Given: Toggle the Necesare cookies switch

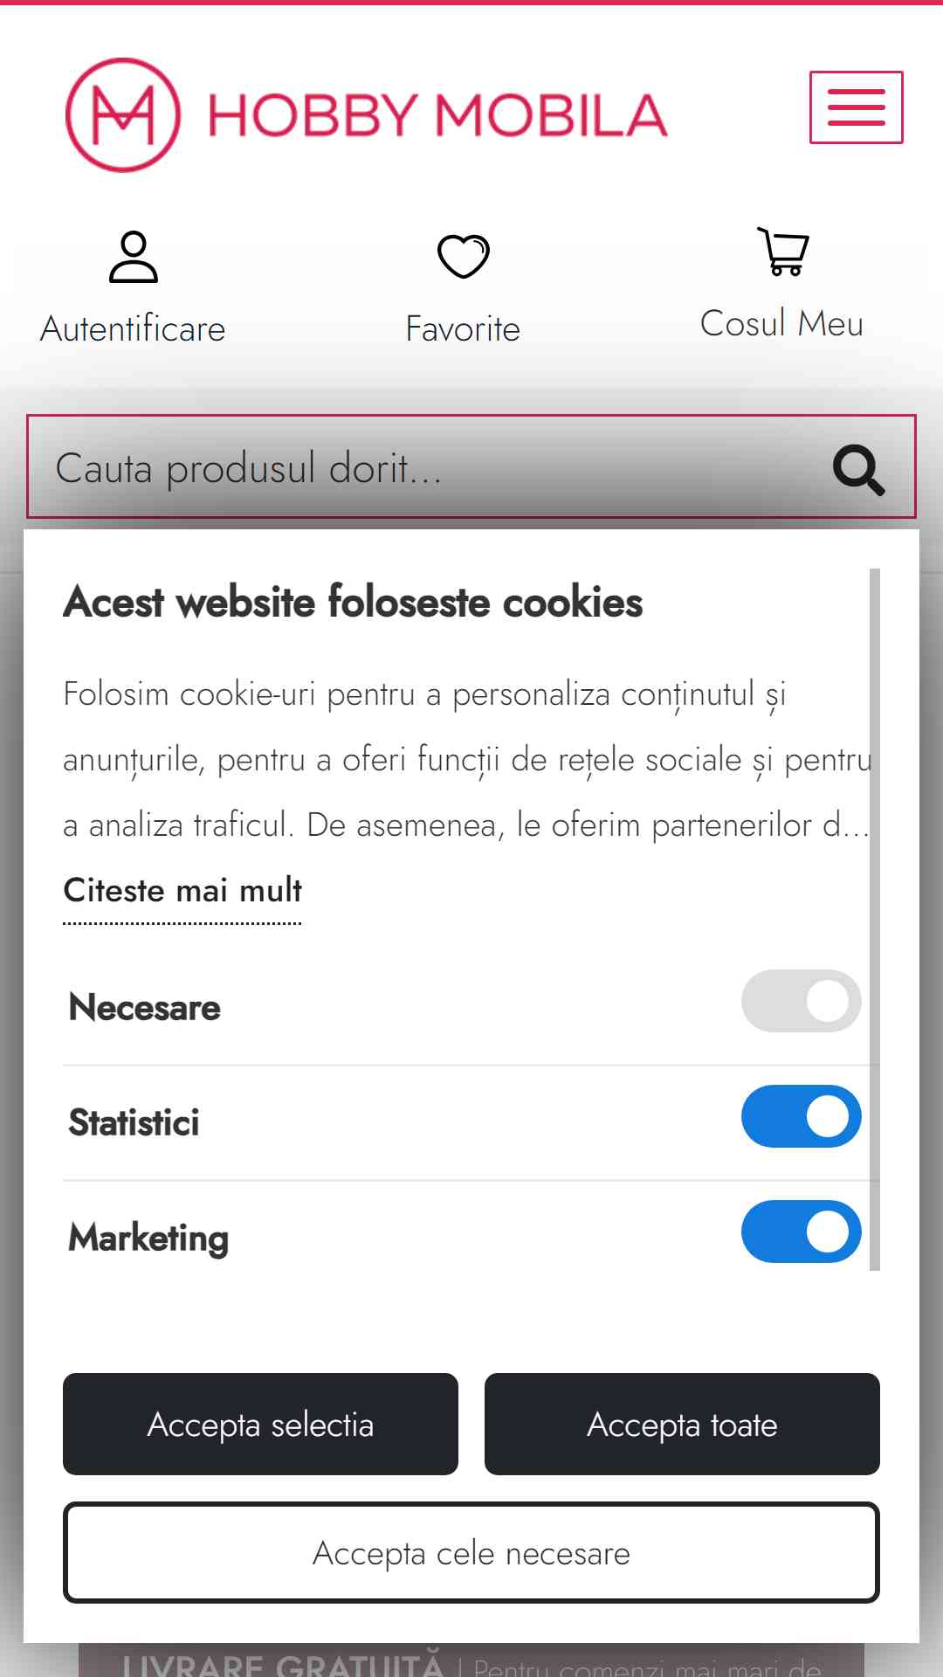Looking at the screenshot, I should coord(801,1001).
